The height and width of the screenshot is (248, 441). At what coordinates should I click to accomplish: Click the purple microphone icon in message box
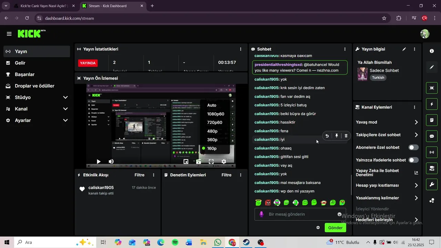point(261,214)
